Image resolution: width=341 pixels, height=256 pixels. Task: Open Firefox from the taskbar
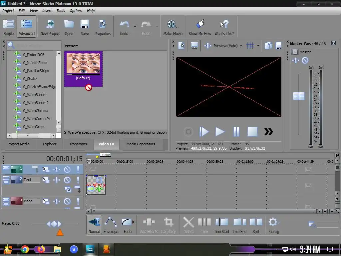coord(41,249)
